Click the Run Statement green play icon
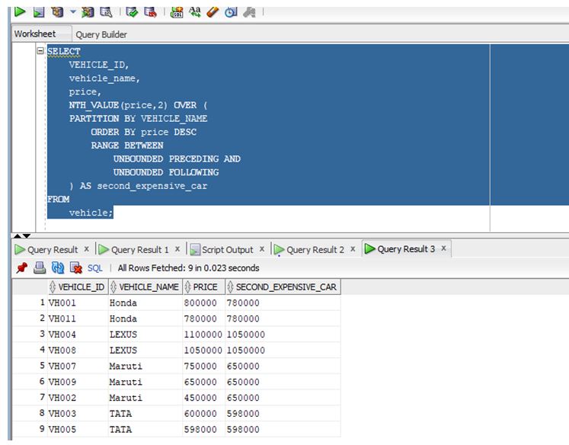This screenshot has width=569, height=445. tap(20, 11)
